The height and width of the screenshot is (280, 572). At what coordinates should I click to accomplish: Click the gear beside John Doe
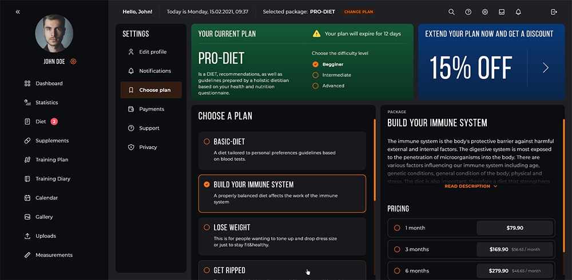tap(73, 62)
